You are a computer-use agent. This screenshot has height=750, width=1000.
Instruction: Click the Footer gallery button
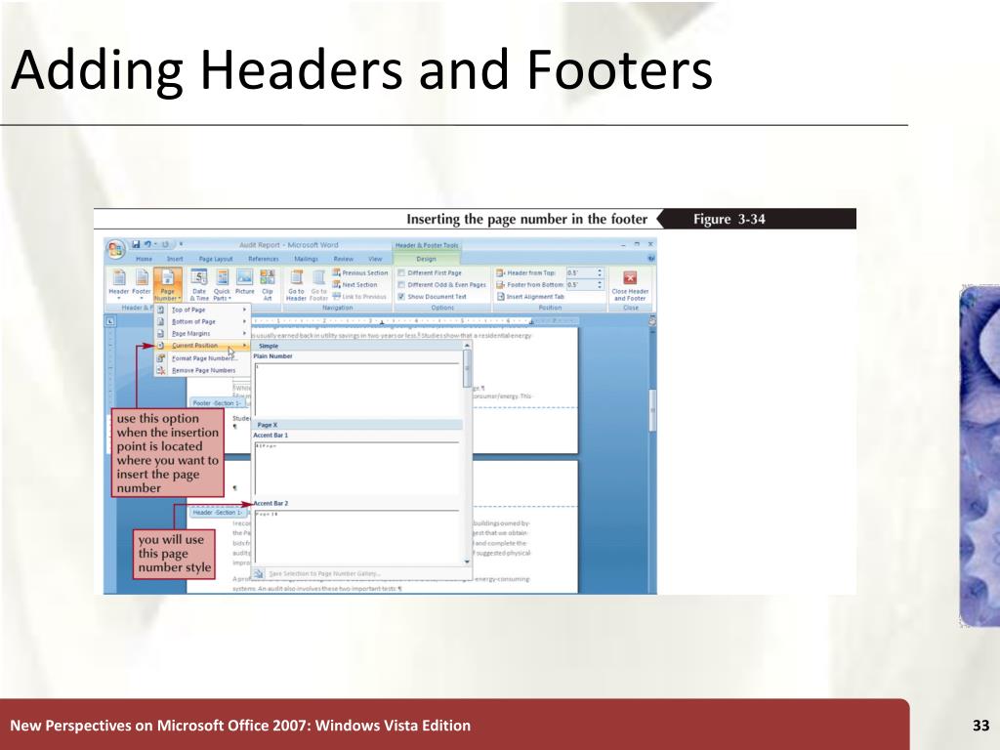142,284
